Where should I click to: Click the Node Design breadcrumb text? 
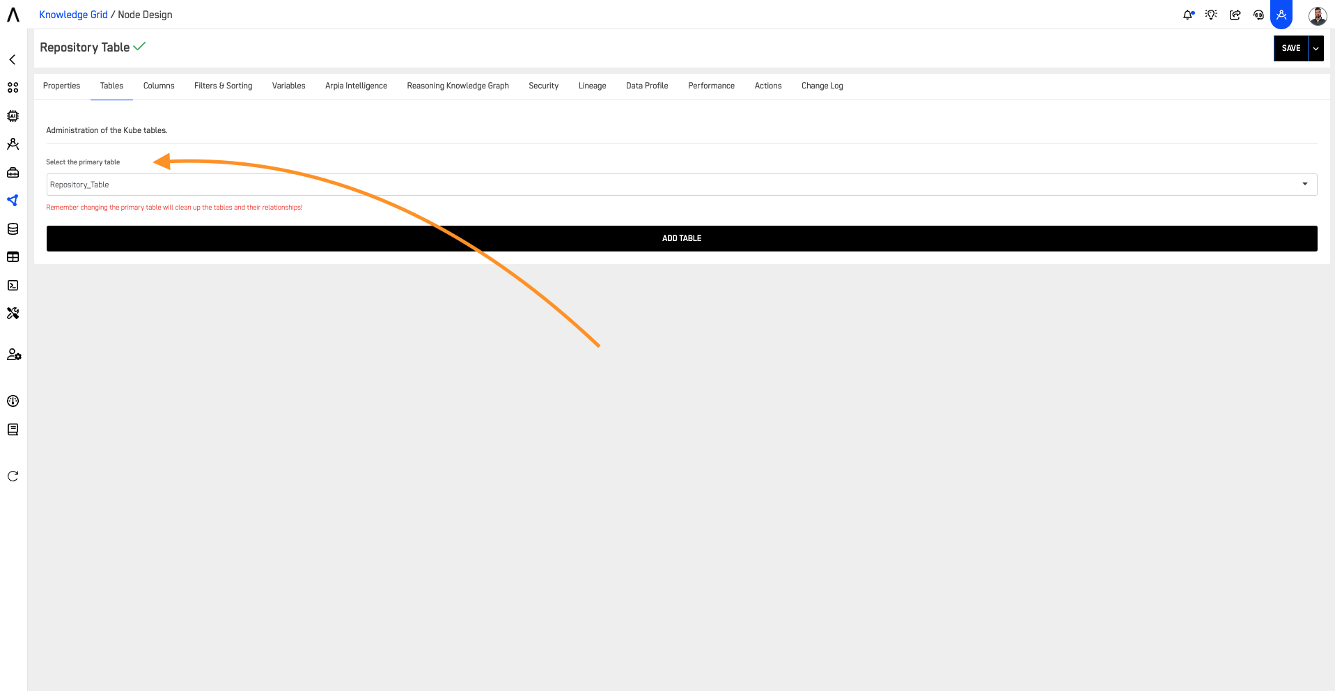145,15
